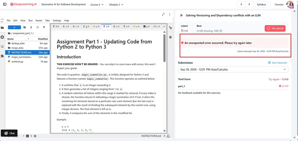Go to the previous lesson arrow

241,4
